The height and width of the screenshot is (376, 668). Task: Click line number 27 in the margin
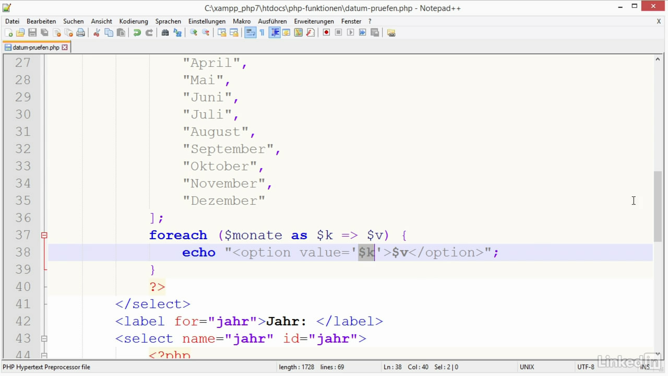pos(23,63)
